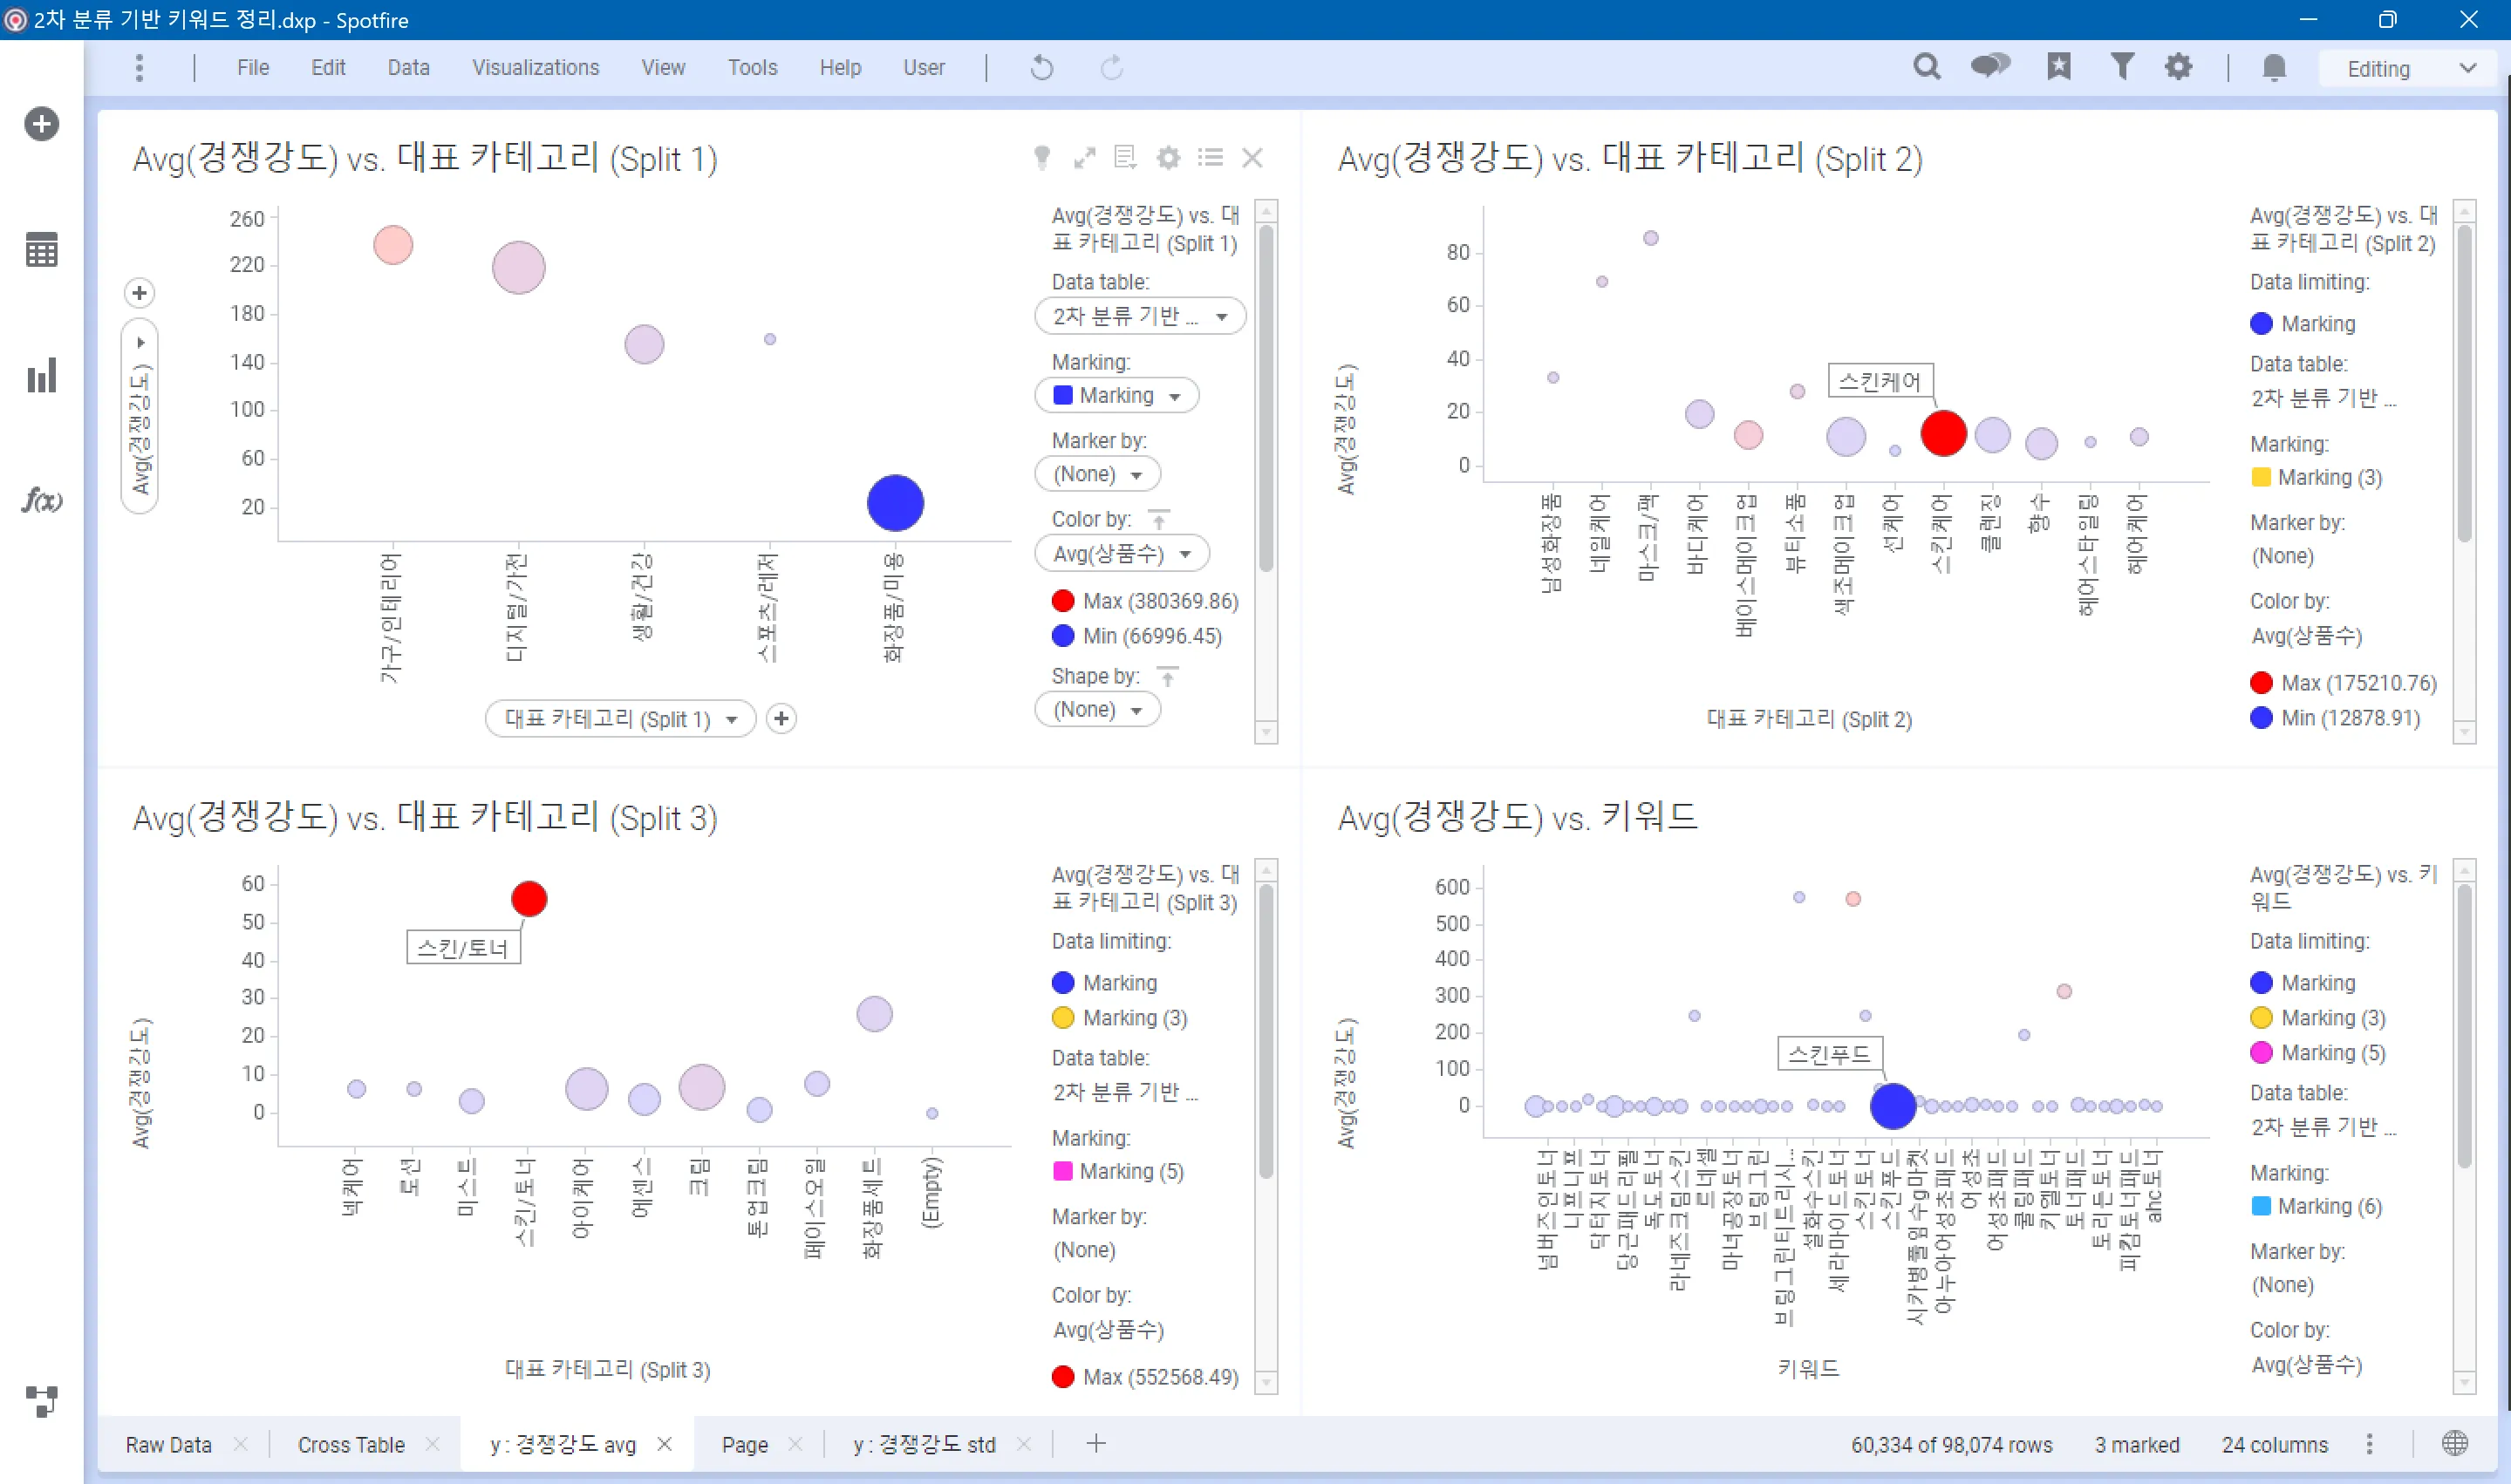Click the notifications bell icon

point(2273,67)
